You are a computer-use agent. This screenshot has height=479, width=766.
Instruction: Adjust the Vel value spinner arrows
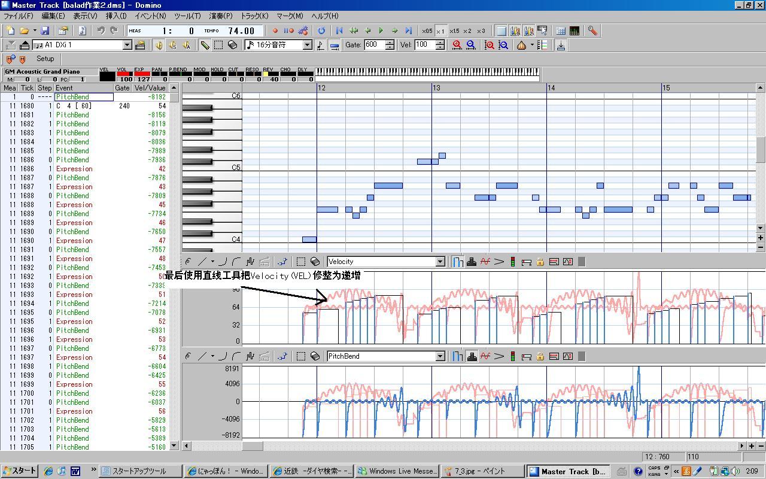(x=440, y=45)
